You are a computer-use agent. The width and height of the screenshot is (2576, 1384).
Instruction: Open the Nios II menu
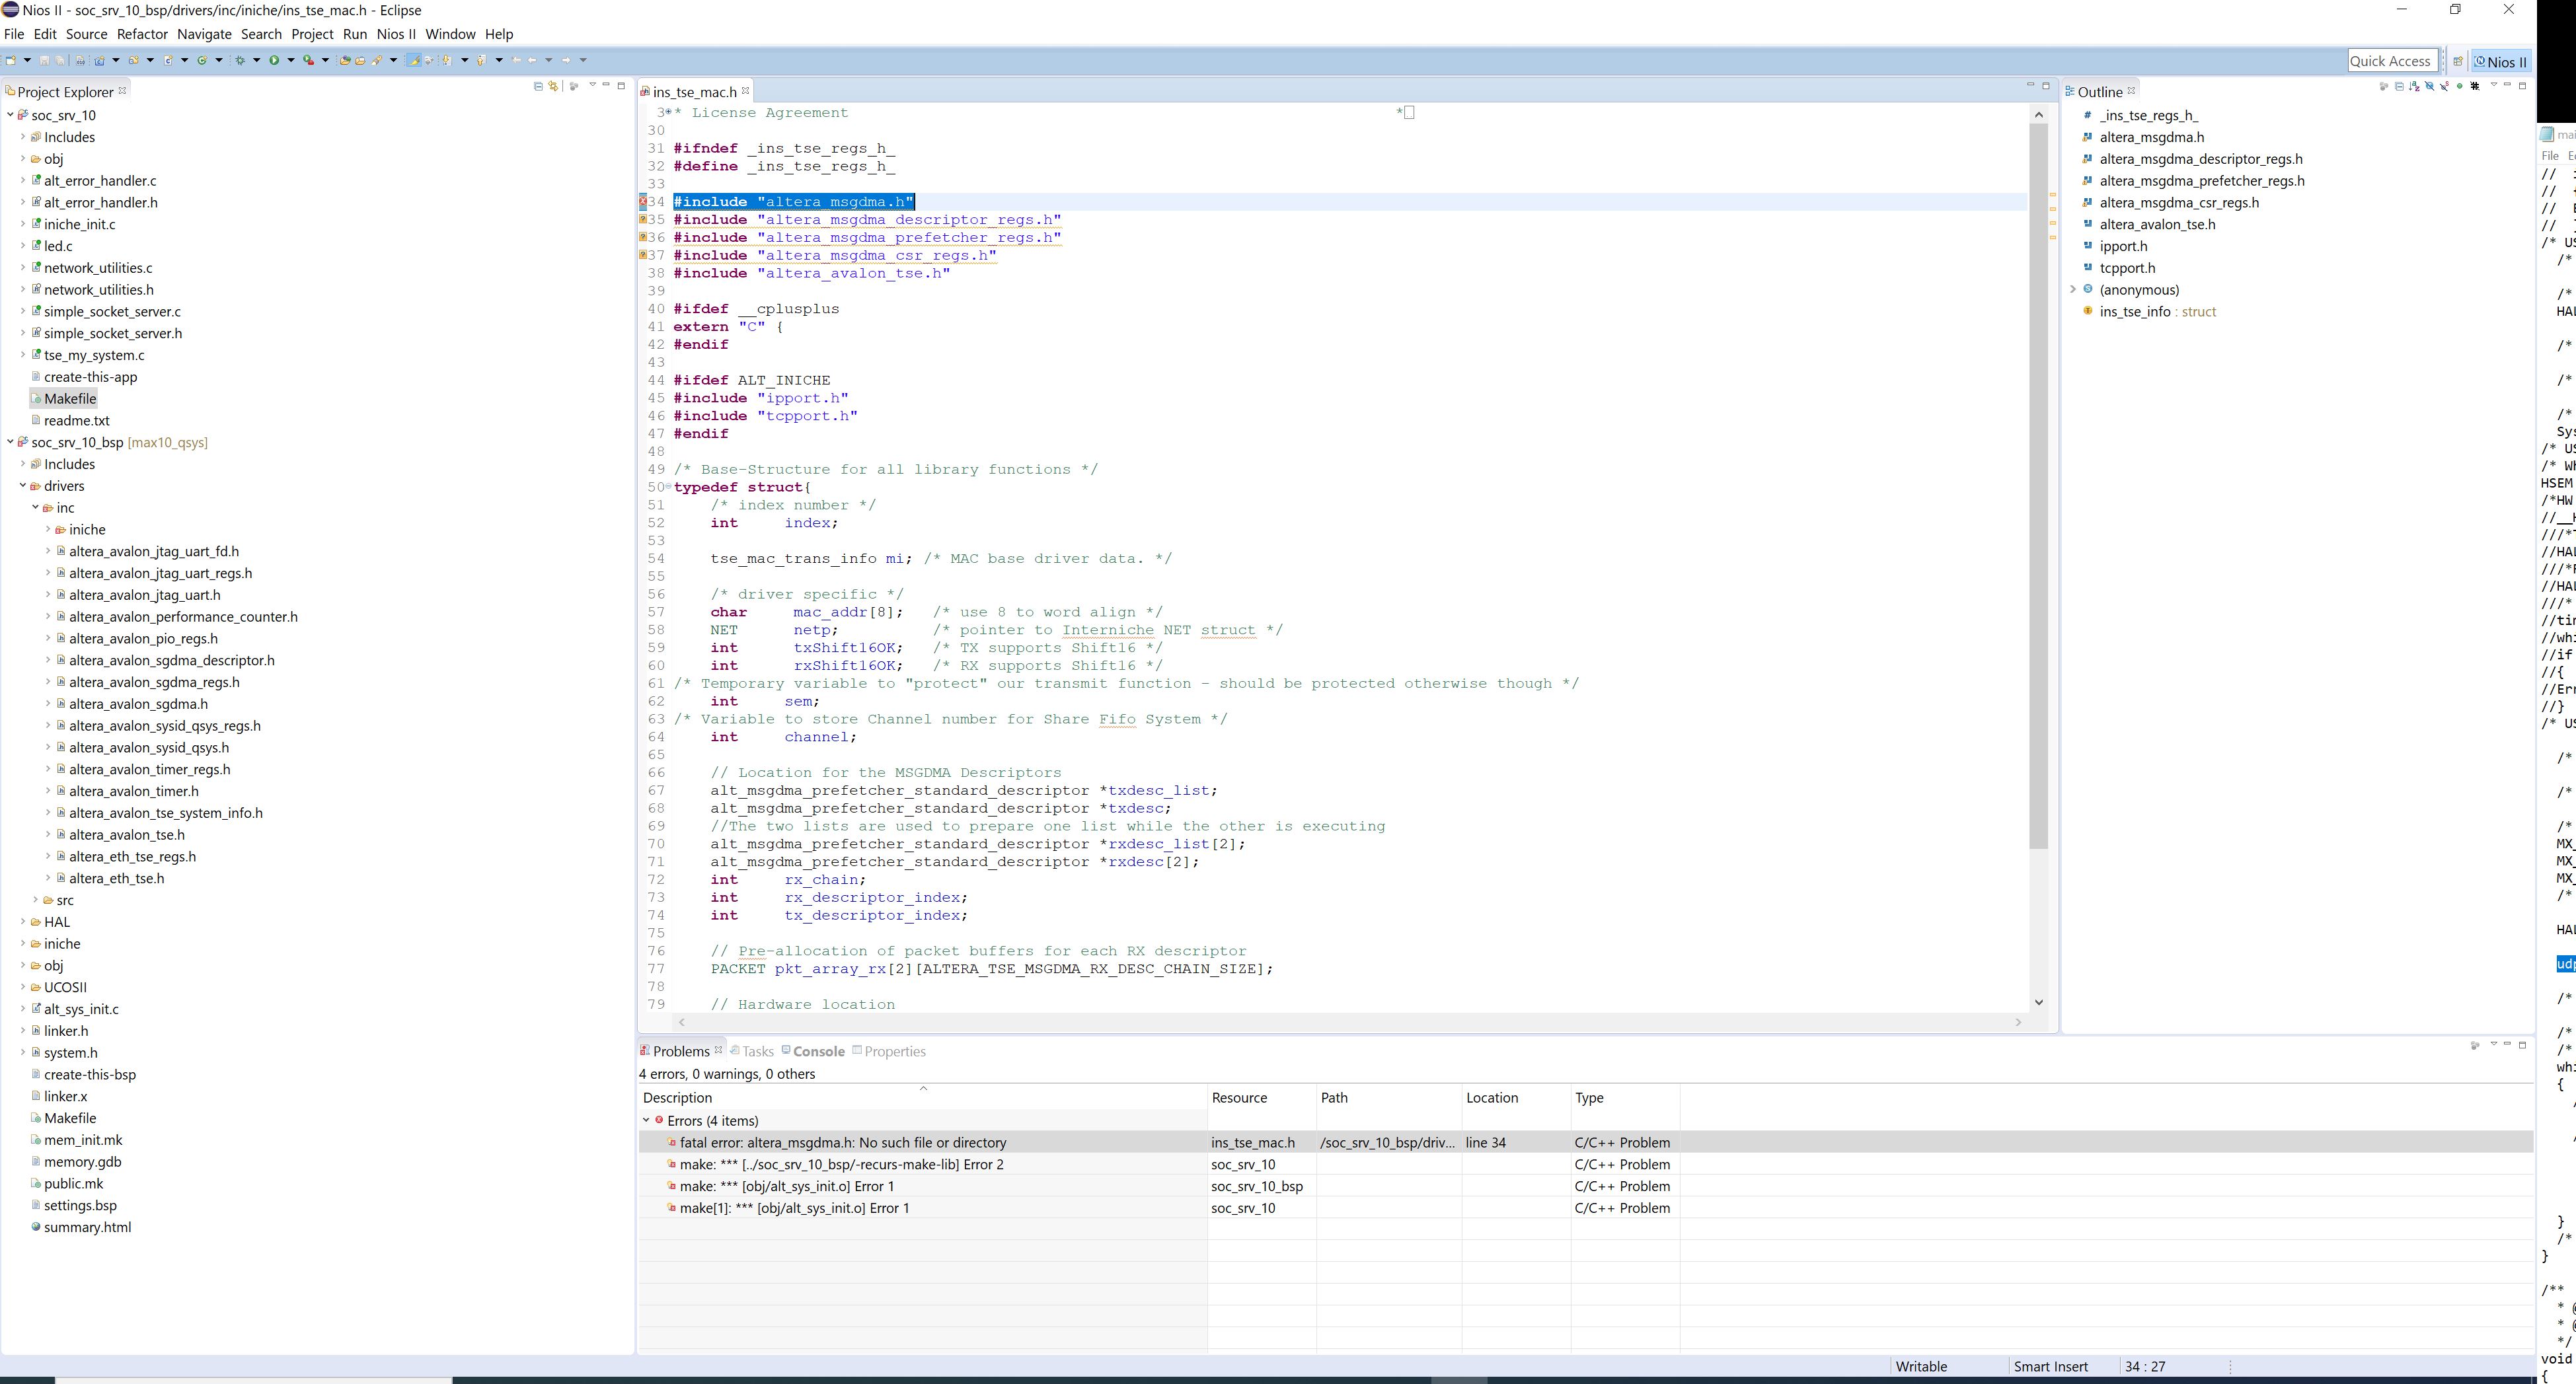tap(396, 34)
